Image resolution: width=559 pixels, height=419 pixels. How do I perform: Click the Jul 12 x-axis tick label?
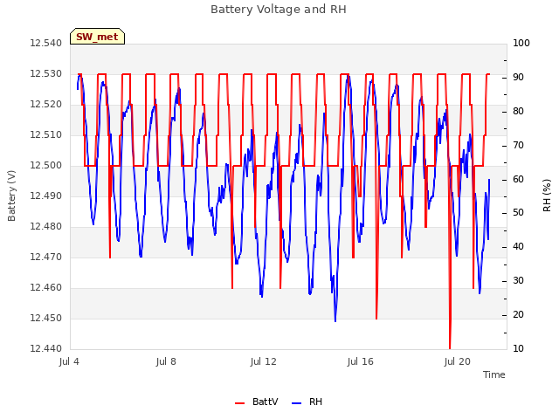pyautogui.click(x=264, y=362)
